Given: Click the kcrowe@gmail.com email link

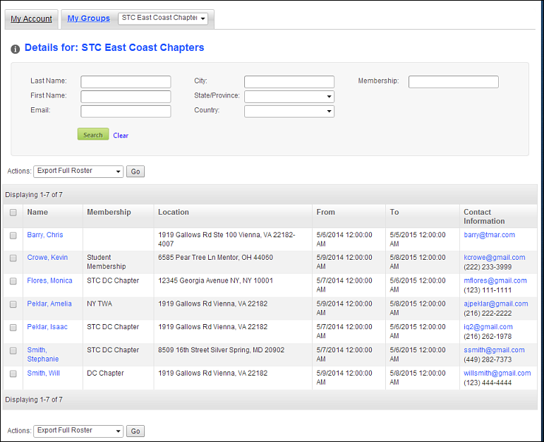Looking at the screenshot, I should tap(495, 257).
